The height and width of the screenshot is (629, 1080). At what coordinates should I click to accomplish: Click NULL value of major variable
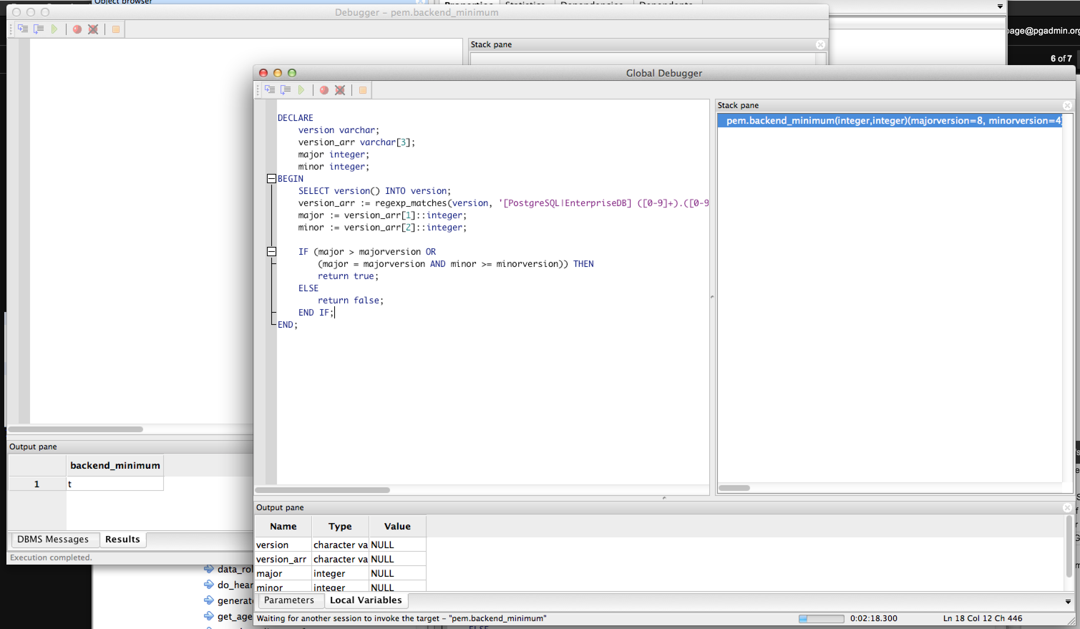tap(397, 573)
